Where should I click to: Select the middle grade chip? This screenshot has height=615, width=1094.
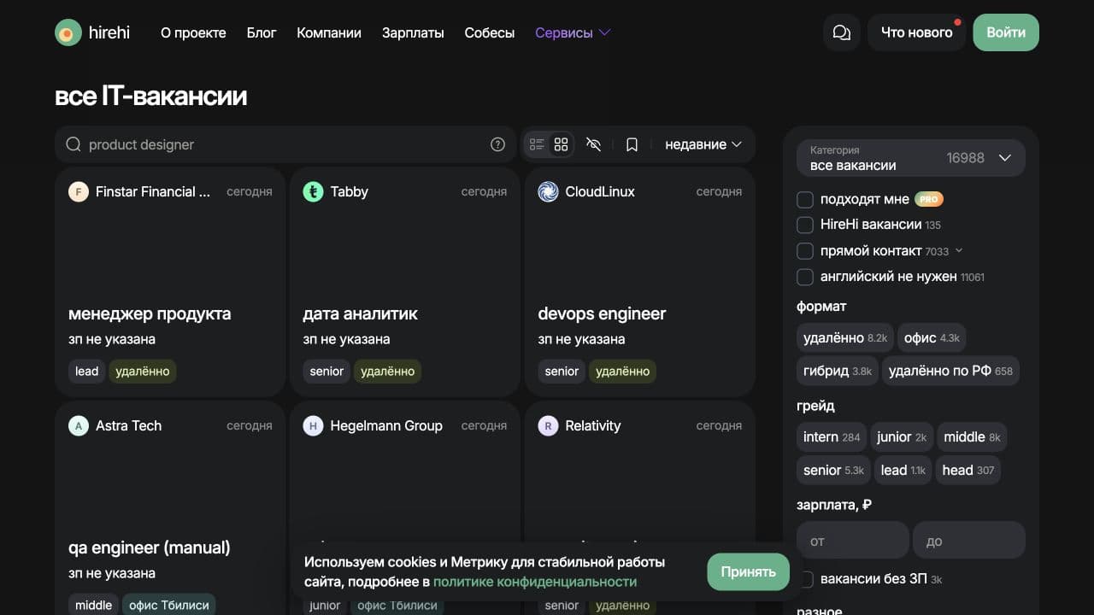pyautogui.click(x=972, y=436)
